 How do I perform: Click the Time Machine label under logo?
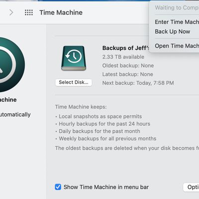pos(8,99)
